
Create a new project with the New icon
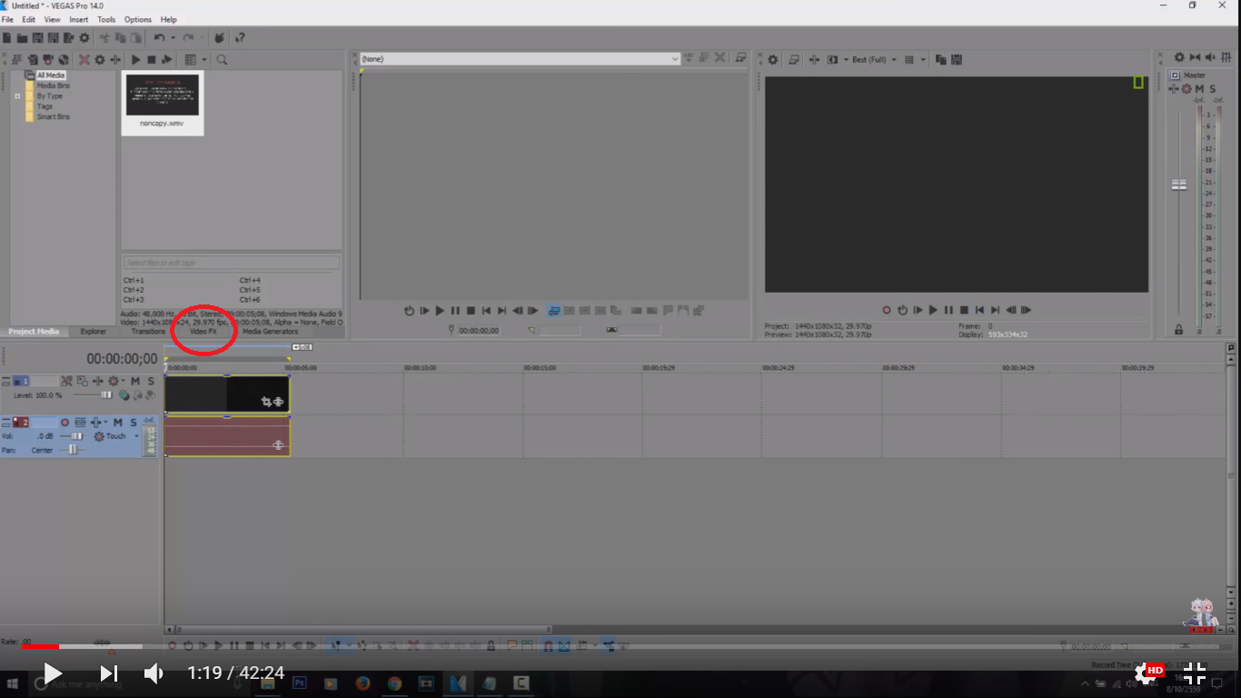[7, 37]
